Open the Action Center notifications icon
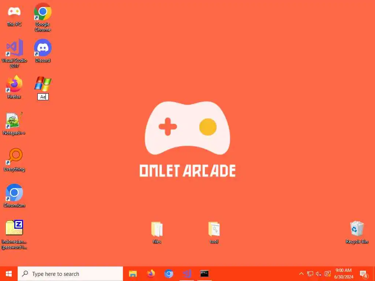 pos(364,274)
